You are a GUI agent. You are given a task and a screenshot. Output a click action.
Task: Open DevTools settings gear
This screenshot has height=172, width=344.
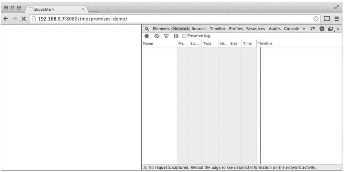pos(322,29)
